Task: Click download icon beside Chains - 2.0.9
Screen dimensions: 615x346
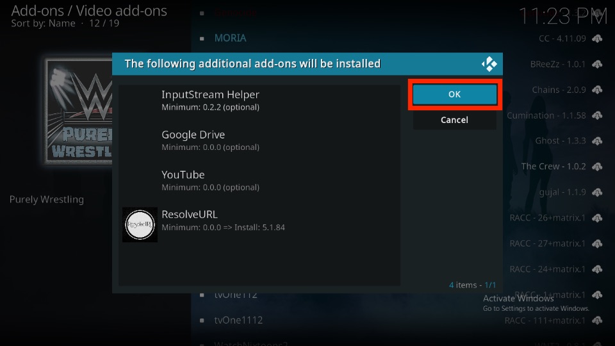Action: click(x=597, y=90)
